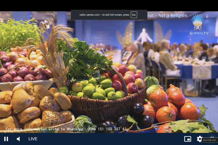The image size is (218, 145).
Task: Open the player settings gear
Action: [200, 139]
